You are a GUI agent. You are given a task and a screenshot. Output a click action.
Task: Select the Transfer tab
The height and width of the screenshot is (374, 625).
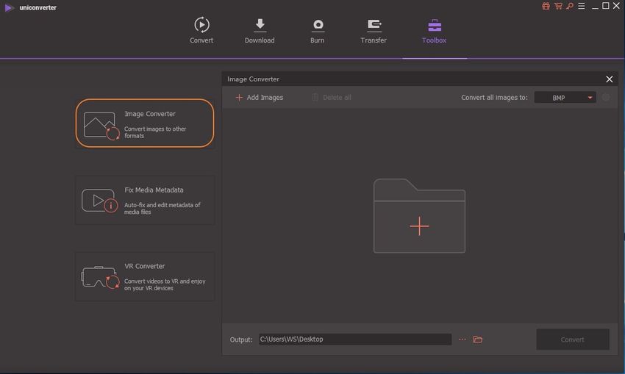click(x=374, y=31)
